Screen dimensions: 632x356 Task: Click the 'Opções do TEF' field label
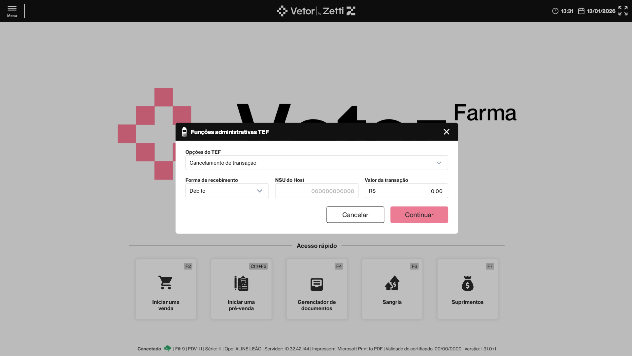(x=203, y=152)
